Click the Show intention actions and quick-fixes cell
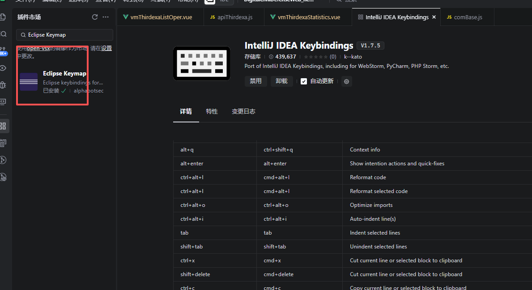 pyautogui.click(x=437, y=163)
